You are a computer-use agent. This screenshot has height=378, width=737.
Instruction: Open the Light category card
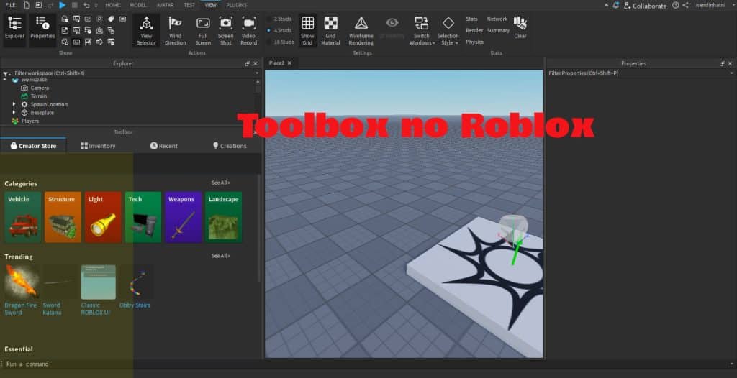point(103,217)
